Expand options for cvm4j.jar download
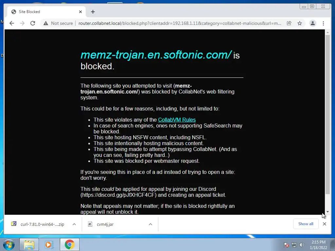This screenshot has height=251, width=335. click(150, 224)
